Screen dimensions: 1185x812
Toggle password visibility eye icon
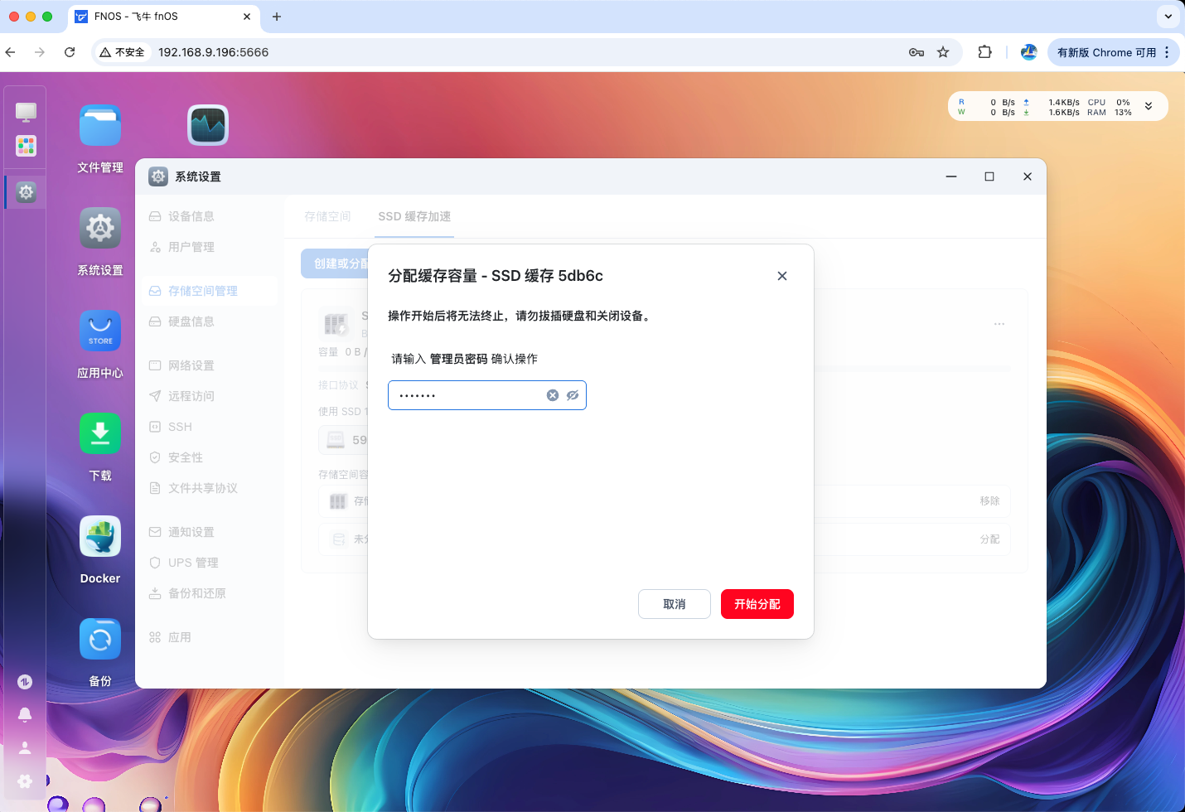573,395
